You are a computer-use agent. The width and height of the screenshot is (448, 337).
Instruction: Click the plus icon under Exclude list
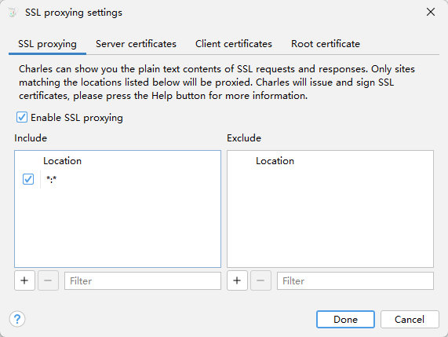[x=237, y=280]
